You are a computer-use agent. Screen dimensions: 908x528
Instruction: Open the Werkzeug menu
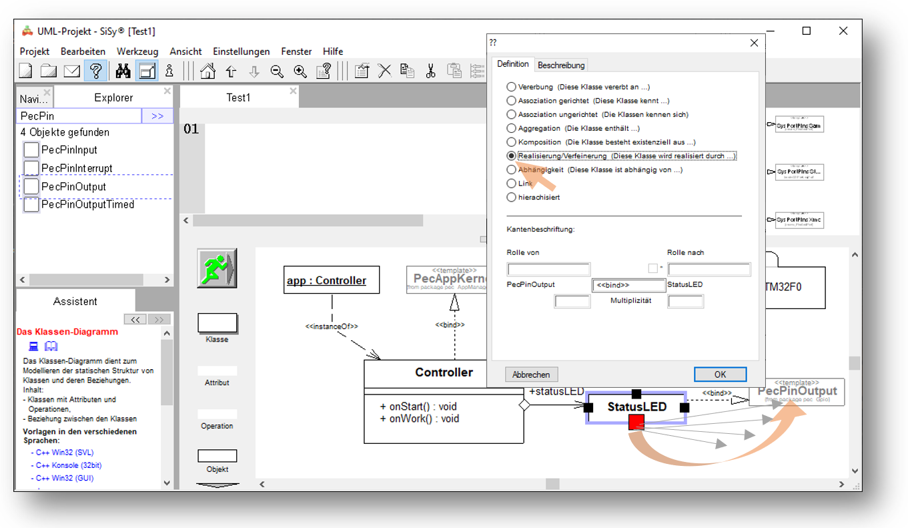coord(137,51)
